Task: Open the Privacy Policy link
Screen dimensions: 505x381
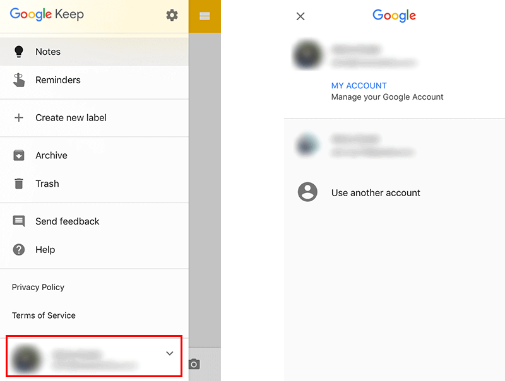Action: point(38,287)
